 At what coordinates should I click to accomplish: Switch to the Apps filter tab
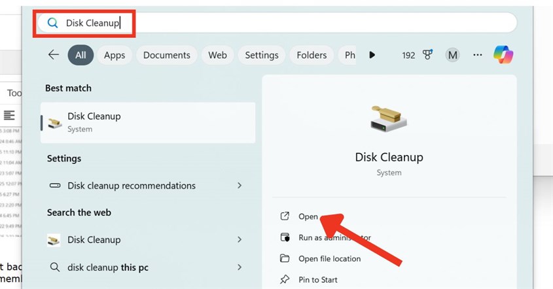115,55
